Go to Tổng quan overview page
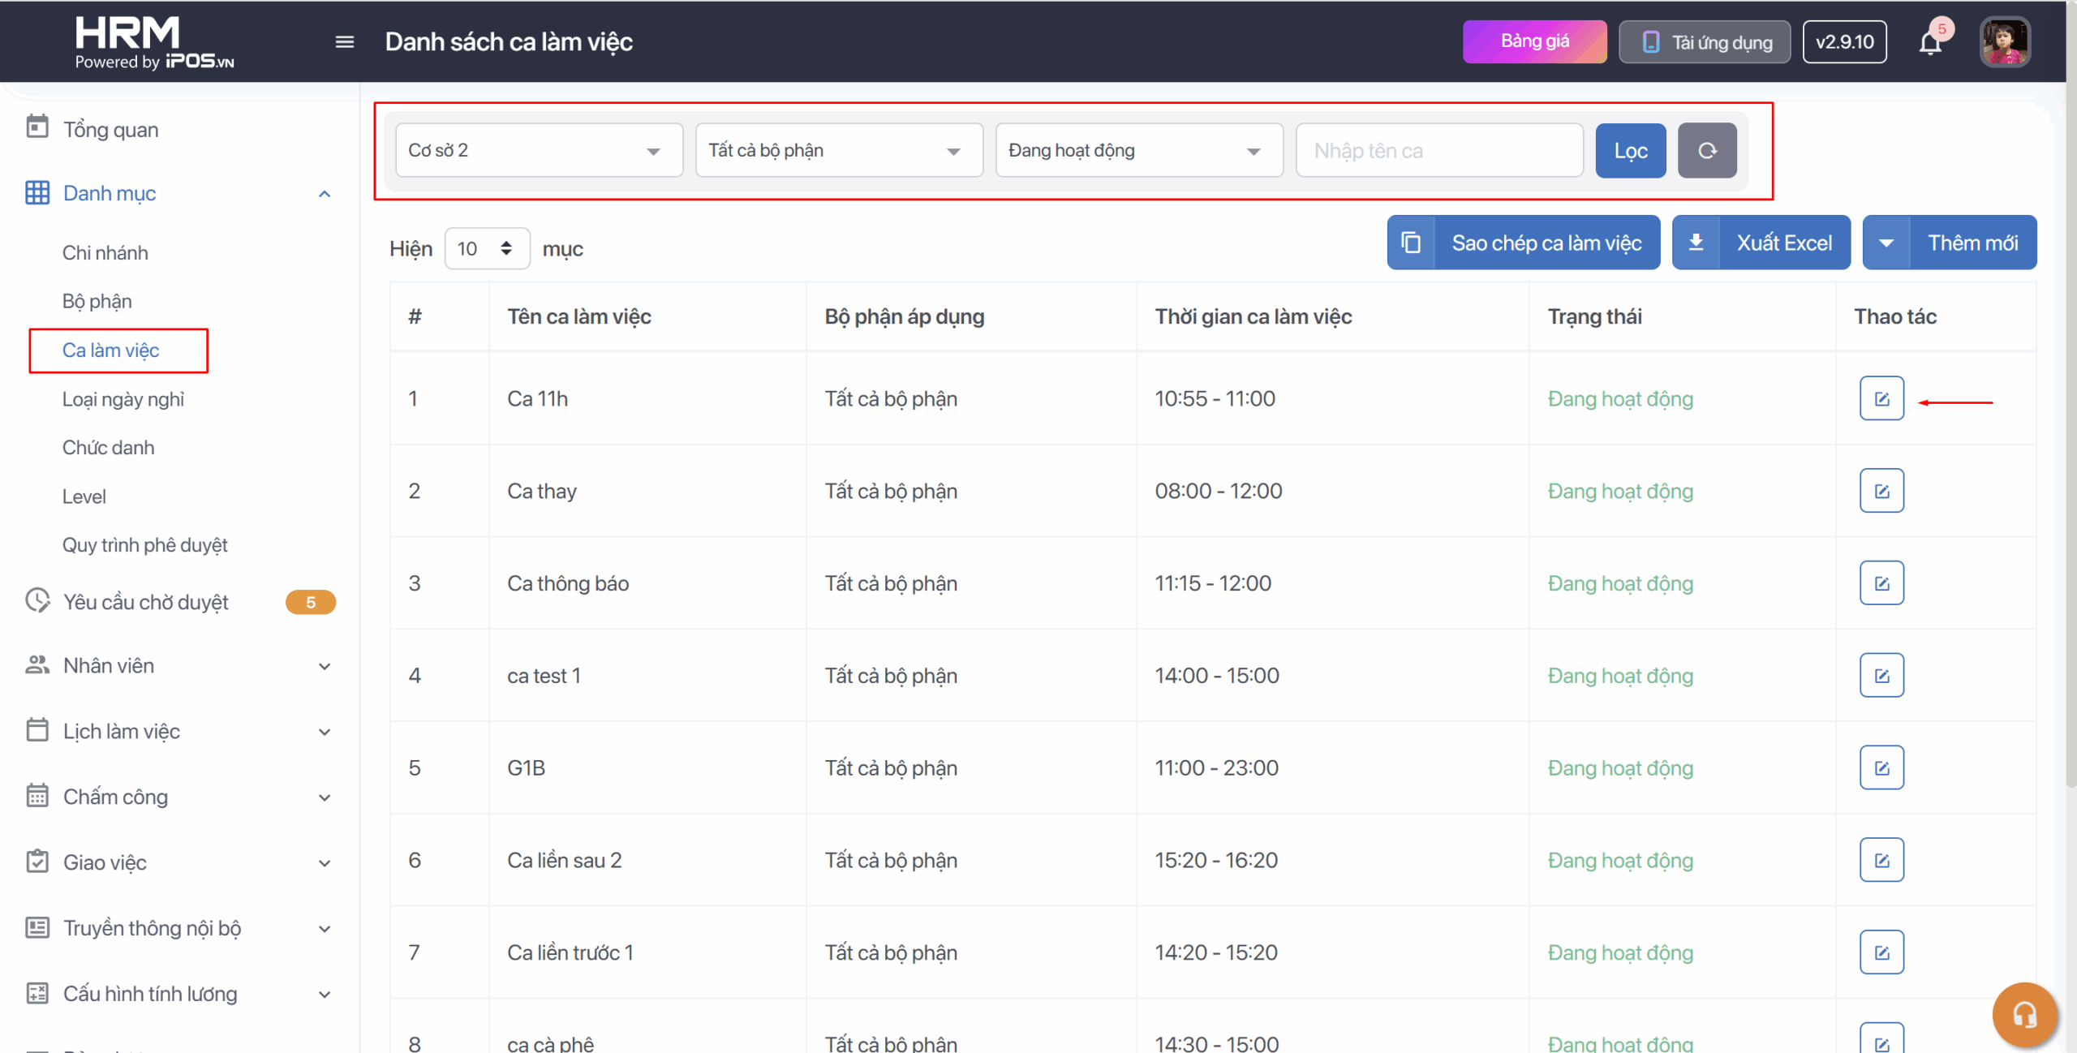Image resolution: width=2077 pixels, height=1053 pixels. point(110,130)
